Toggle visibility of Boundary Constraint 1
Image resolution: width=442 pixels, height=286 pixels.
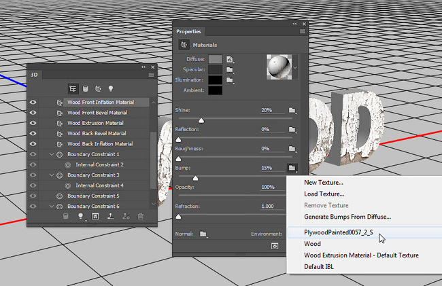(33, 154)
